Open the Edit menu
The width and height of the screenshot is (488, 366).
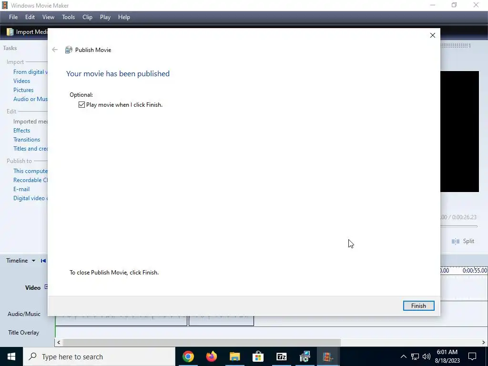pyautogui.click(x=30, y=17)
